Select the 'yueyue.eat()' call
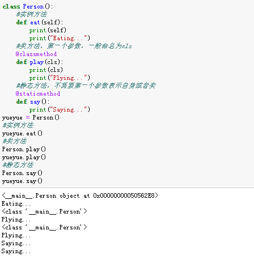 point(22,134)
